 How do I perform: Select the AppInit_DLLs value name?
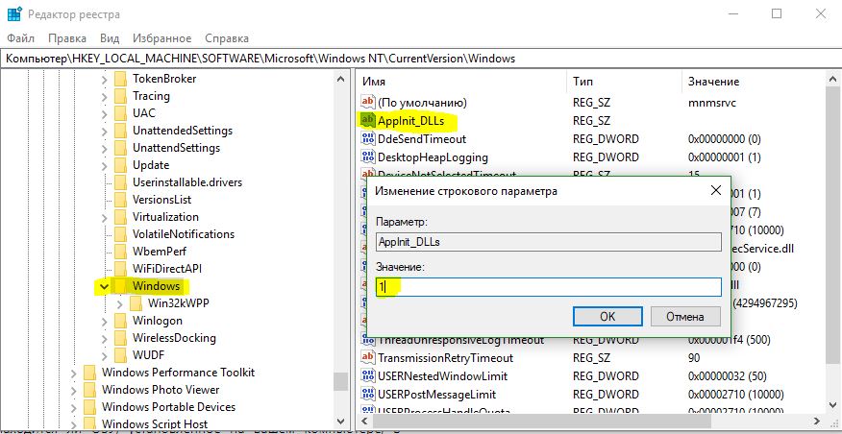tap(410, 121)
